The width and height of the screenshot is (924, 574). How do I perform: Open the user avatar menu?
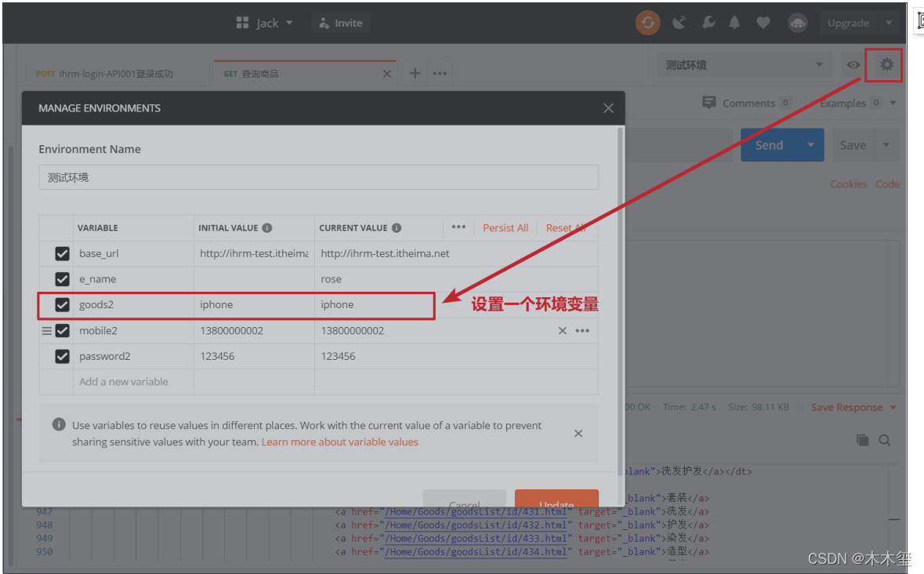(x=797, y=23)
